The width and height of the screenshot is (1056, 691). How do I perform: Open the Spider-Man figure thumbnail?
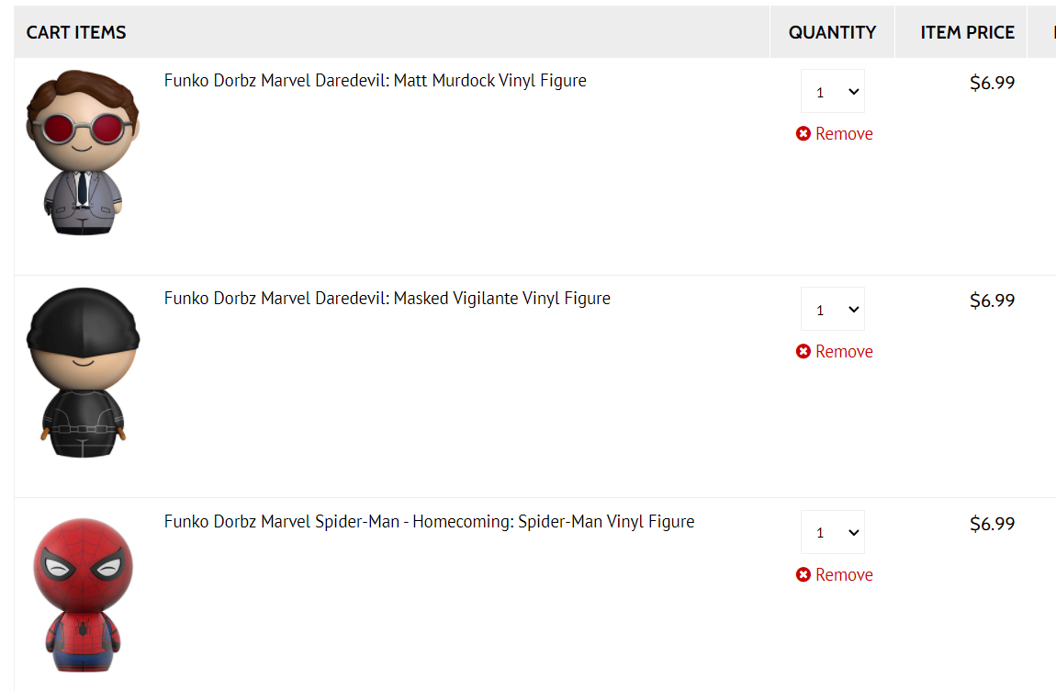[83, 595]
